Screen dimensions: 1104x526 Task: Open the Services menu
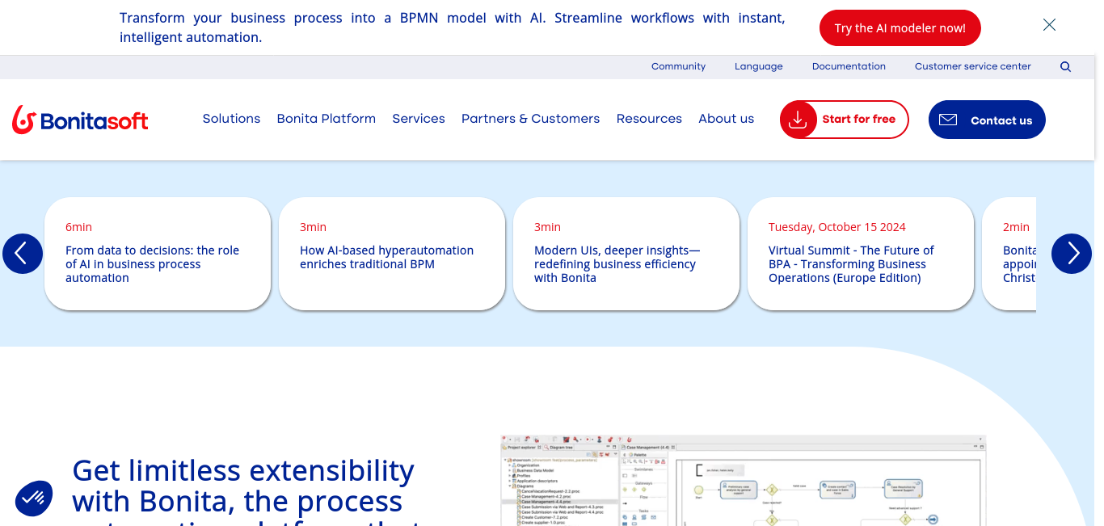(x=419, y=119)
